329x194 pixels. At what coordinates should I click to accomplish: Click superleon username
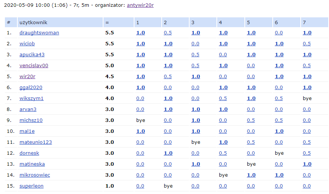pyautogui.click(x=32, y=186)
